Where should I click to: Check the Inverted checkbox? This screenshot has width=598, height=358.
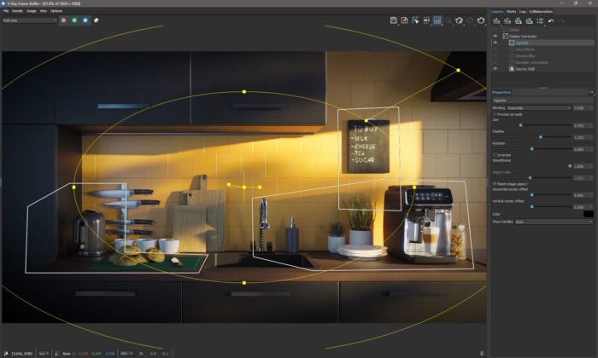click(495, 154)
